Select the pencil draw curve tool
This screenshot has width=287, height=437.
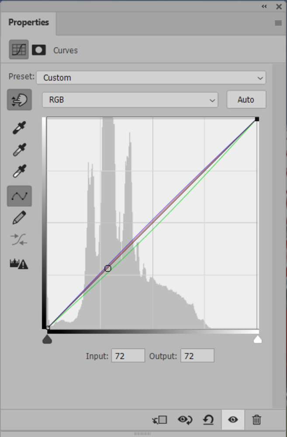(19, 218)
